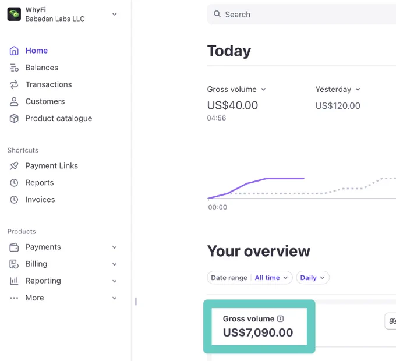
Task: Click the Customers person icon
Action: 14,101
